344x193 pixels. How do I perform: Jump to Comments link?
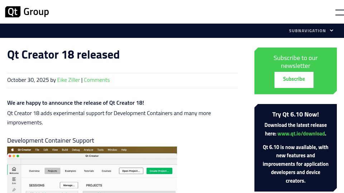pyautogui.click(x=97, y=80)
